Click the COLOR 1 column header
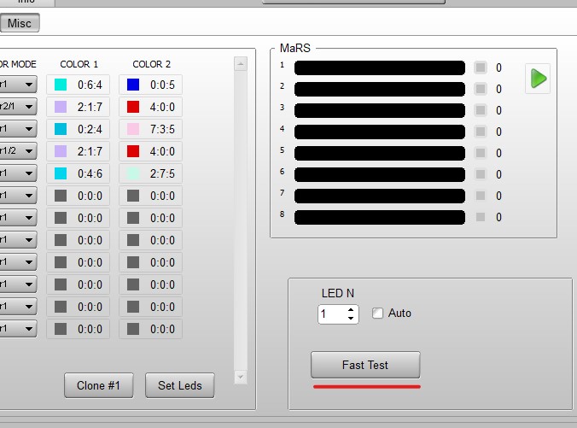The image size is (577, 428). (x=79, y=64)
